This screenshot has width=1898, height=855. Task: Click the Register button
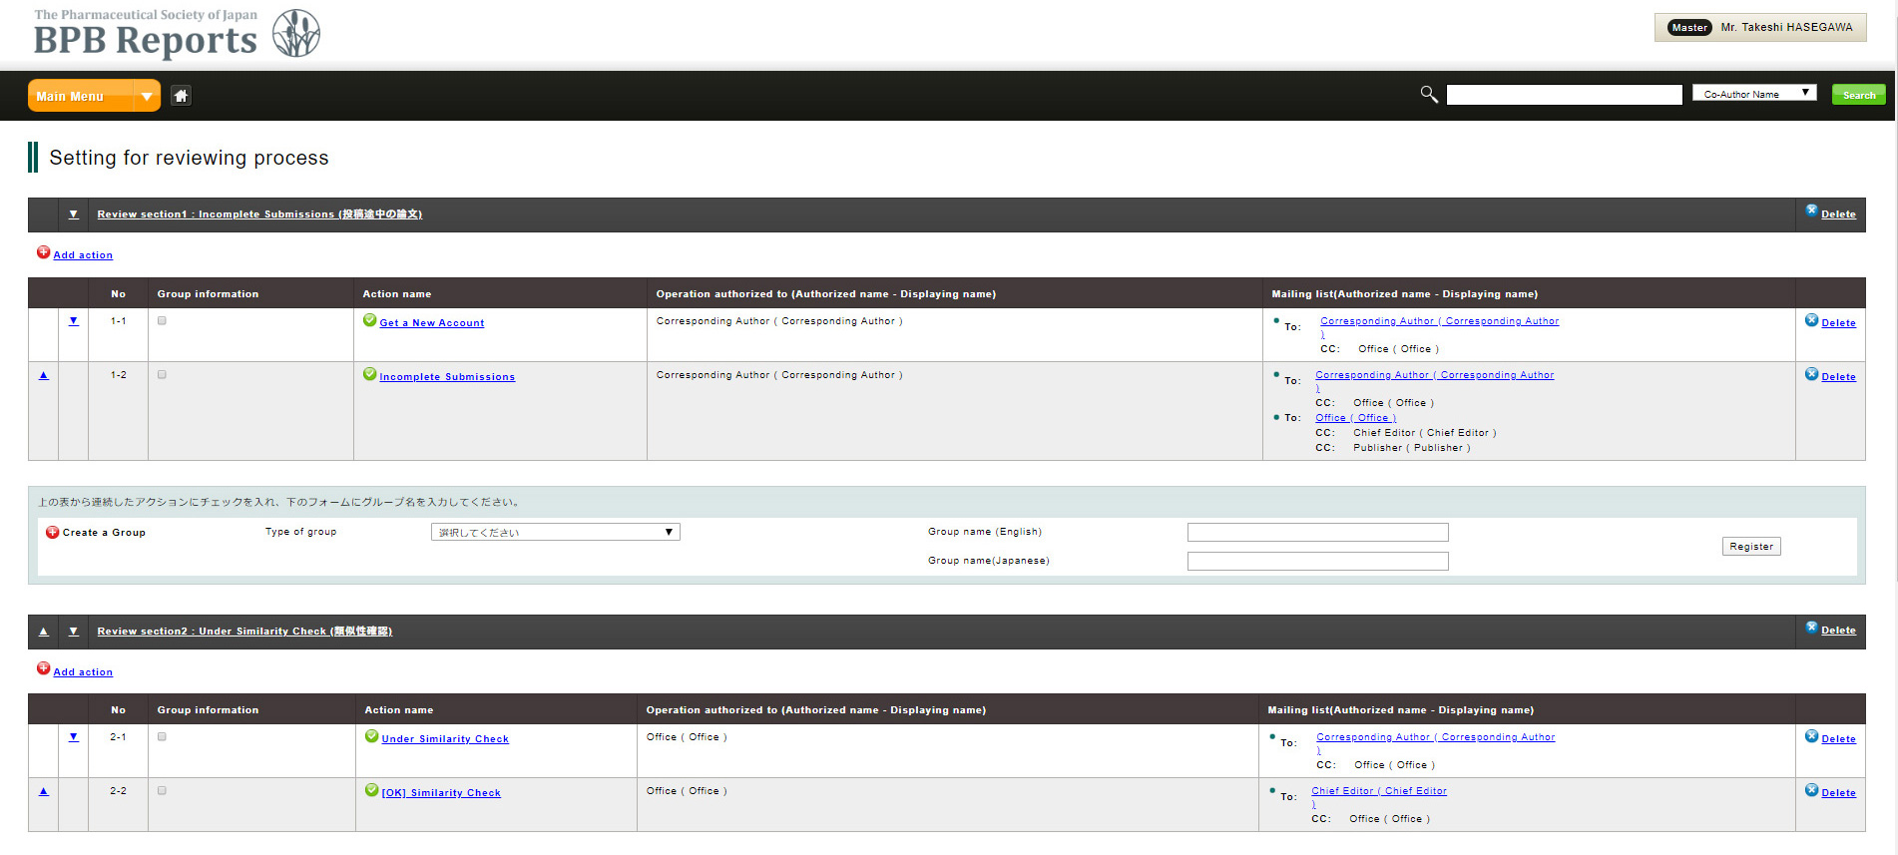point(1751,547)
